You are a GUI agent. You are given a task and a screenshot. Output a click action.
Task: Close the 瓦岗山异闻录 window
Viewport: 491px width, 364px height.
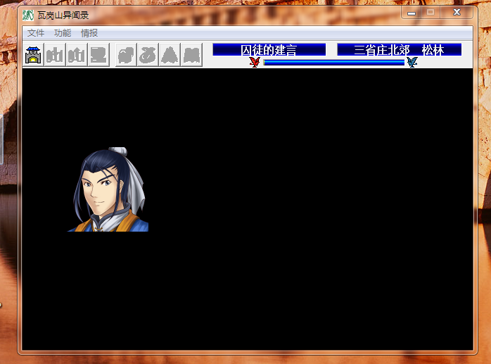pos(457,13)
